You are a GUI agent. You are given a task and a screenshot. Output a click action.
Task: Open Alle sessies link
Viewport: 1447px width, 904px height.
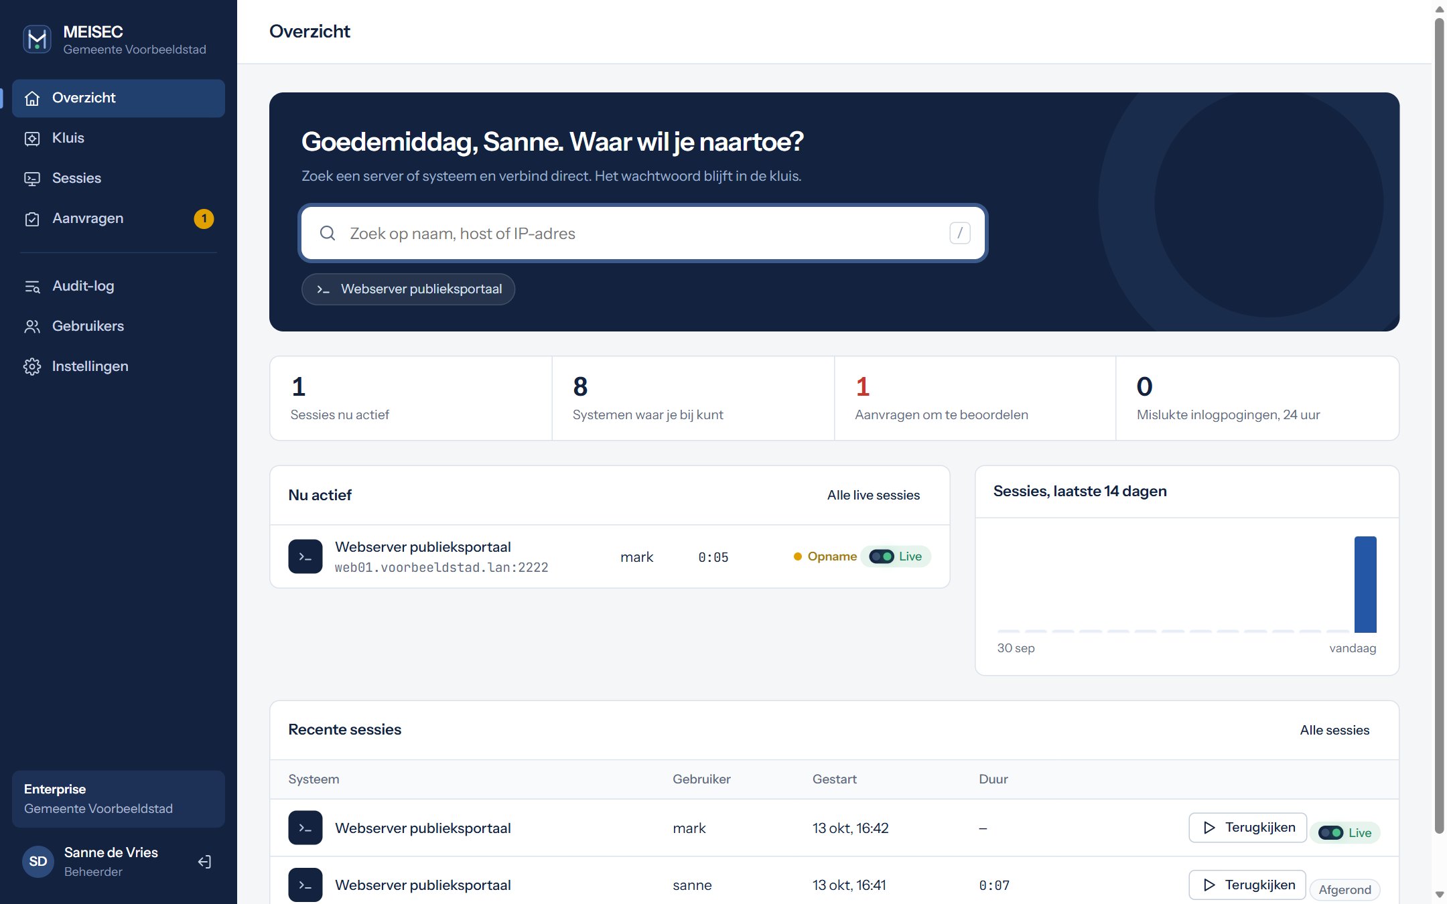pos(1334,731)
